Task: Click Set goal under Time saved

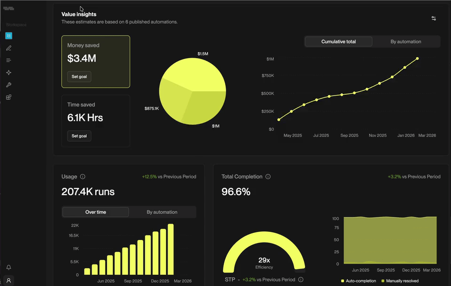Action: tap(79, 136)
